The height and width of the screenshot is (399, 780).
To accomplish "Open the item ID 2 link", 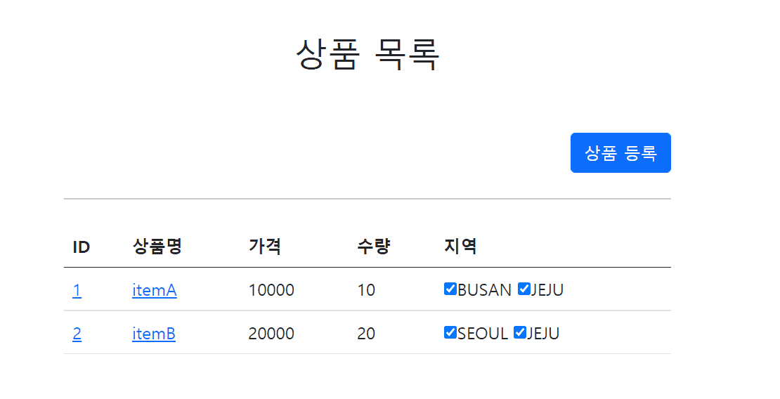I will (x=77, y=334).
